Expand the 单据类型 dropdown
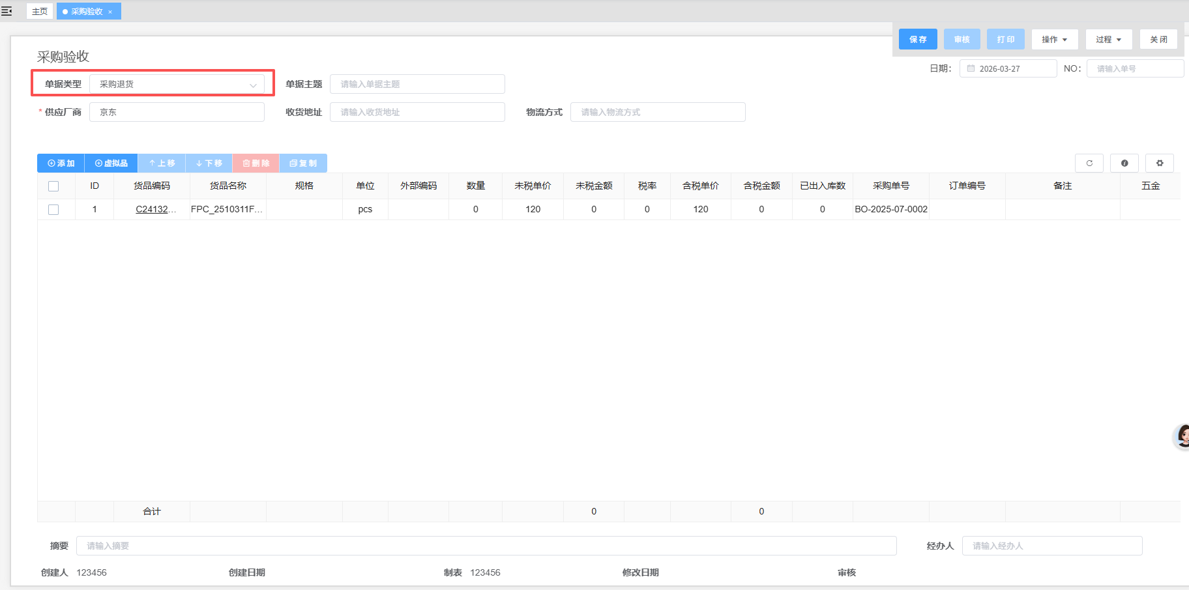Screen dimensions: 1189x590 [x=252, y=85]
